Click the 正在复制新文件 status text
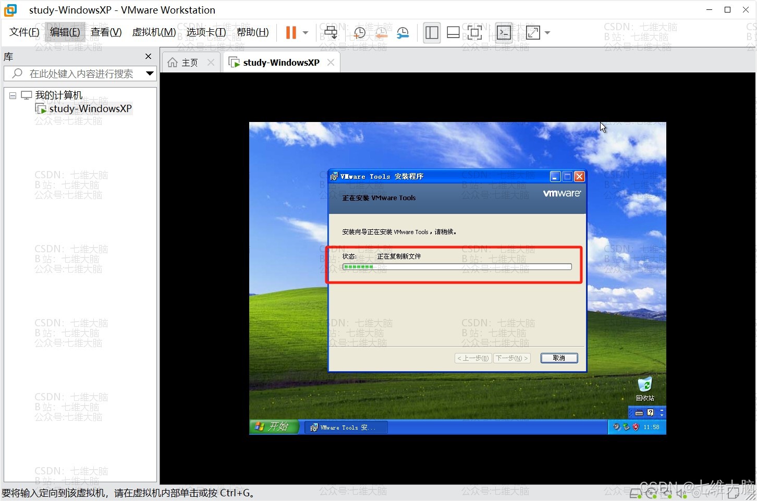 [x=399, y=256]
